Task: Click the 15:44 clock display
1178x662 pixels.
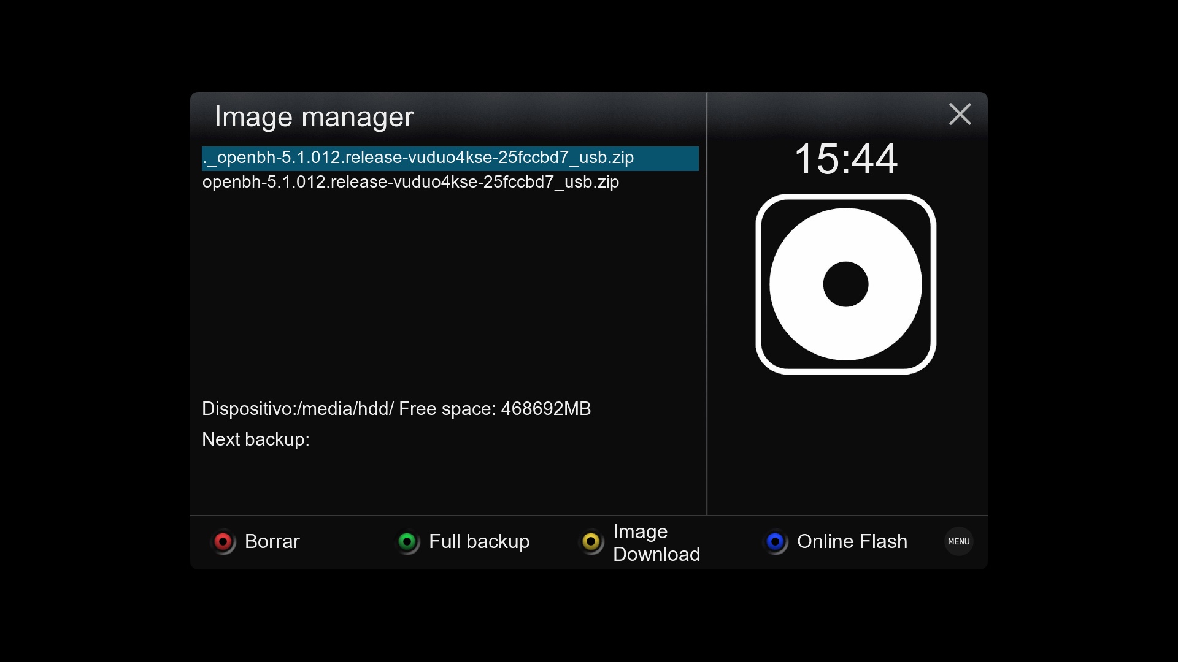Action: 845,159
